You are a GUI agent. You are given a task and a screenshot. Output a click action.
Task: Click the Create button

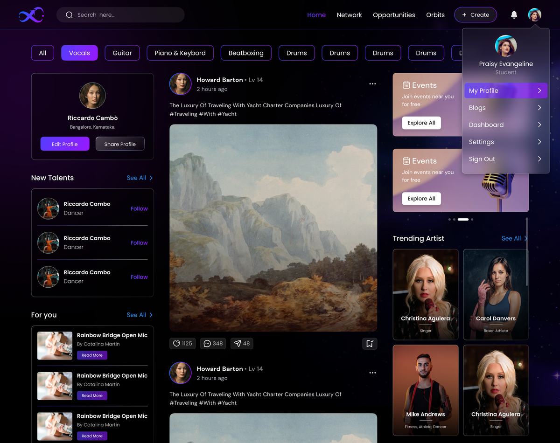tap(476, 15)
